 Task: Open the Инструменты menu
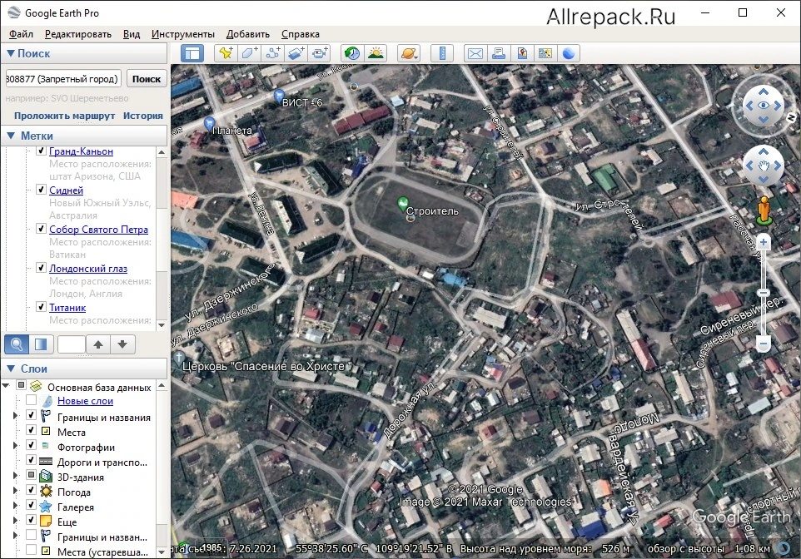[183, 34]
